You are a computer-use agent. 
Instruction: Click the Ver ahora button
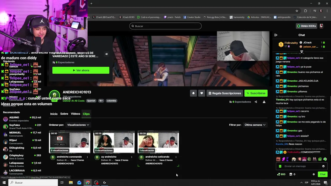(81, 70)
